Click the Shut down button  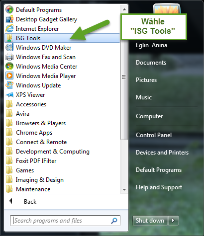pos(150,221)
